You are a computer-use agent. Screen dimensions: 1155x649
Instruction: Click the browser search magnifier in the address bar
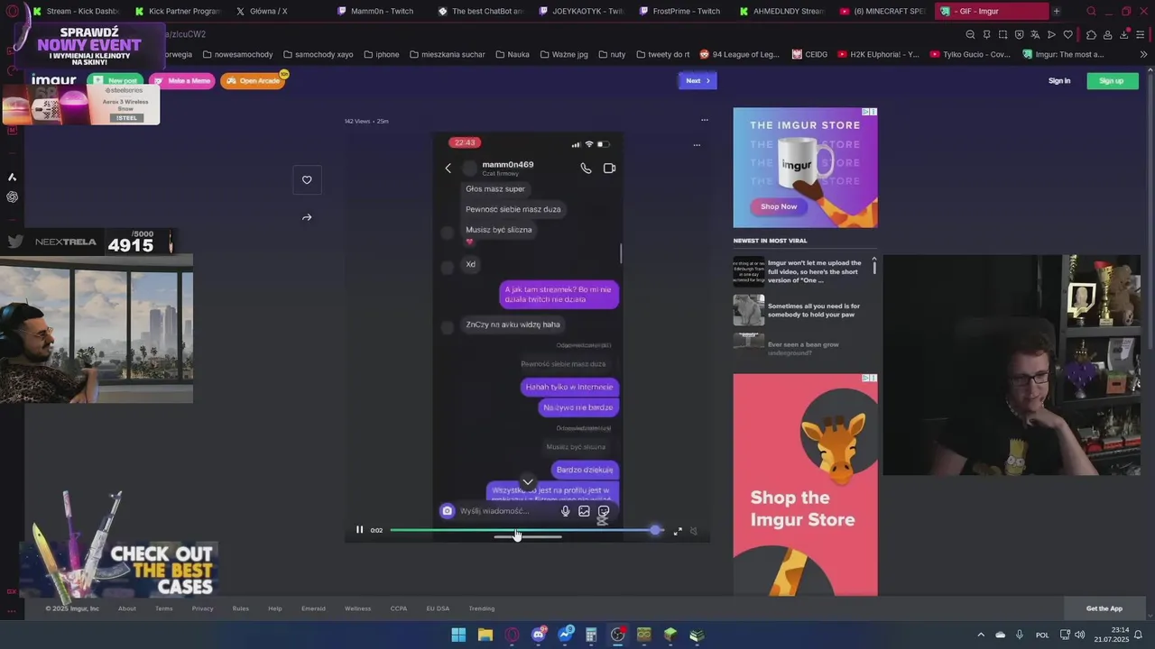[x=970, y=34]
